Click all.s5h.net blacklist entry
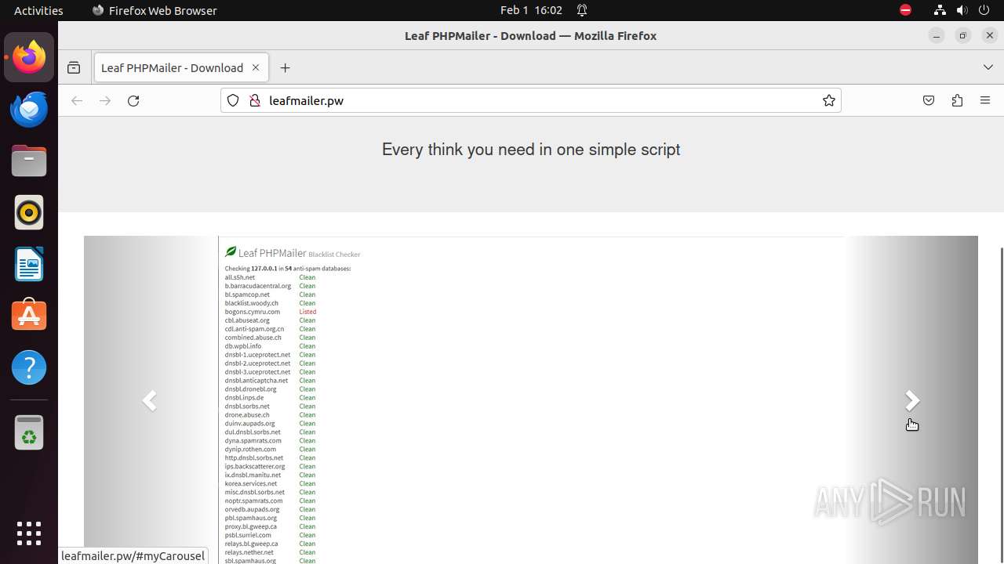 click(x=240, y=277)
